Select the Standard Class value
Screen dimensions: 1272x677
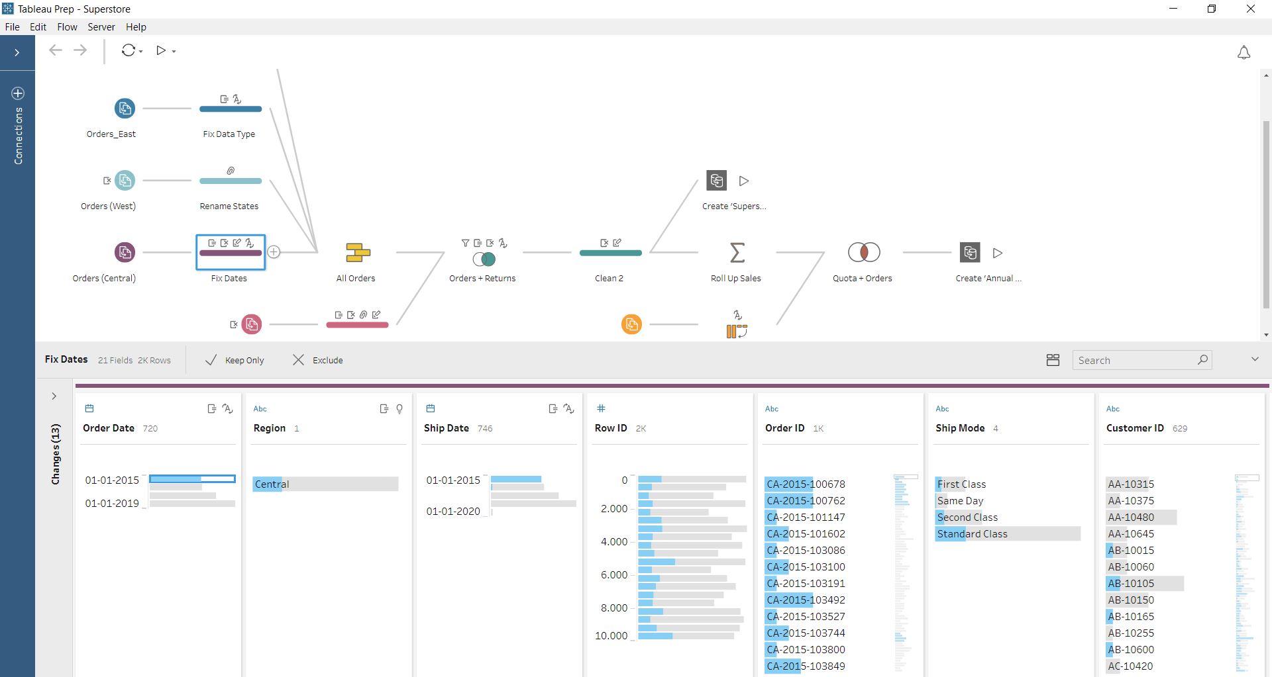[1008, 533]
